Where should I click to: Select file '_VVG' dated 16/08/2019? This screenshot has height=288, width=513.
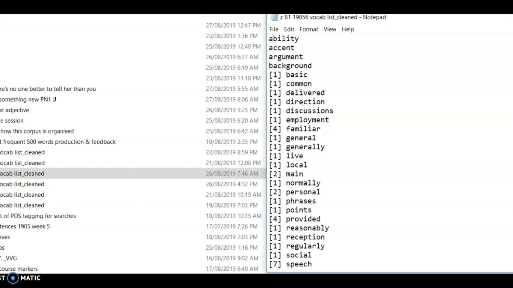tap(8, 258)
